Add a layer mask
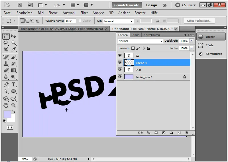 click(156, 133)
